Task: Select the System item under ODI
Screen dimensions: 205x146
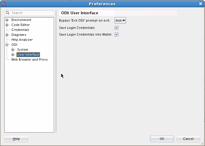Action: (23, 50)
